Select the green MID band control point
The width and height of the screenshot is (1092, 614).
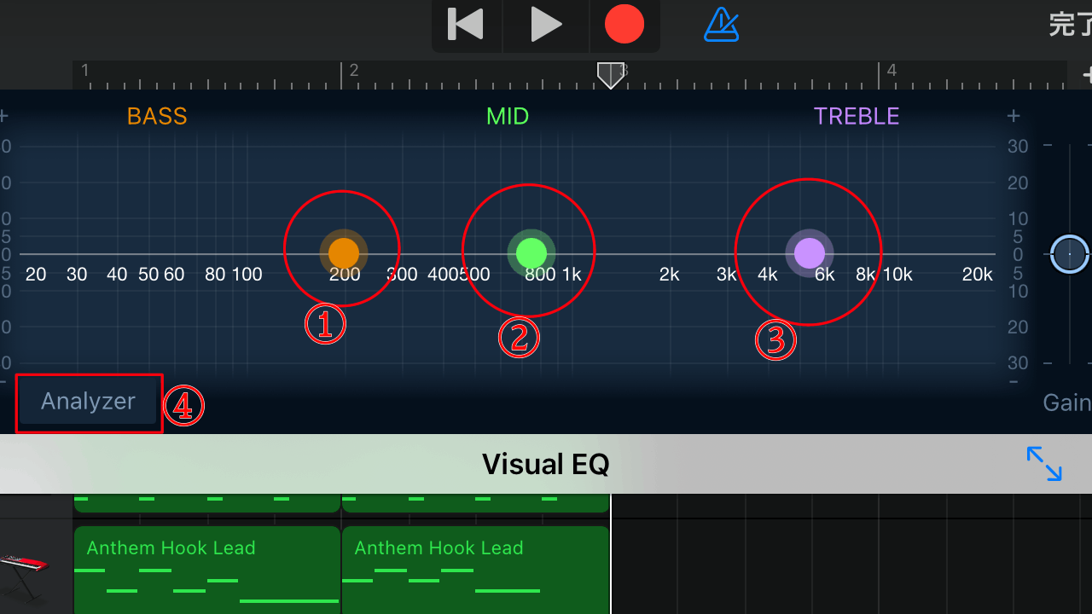point(529,252)
